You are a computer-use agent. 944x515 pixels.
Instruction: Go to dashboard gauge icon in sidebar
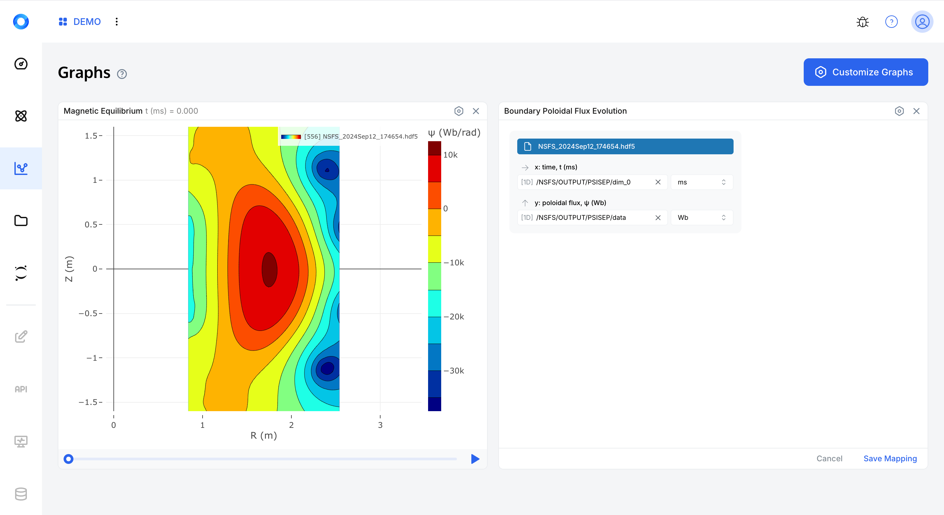tap(21, 64)
